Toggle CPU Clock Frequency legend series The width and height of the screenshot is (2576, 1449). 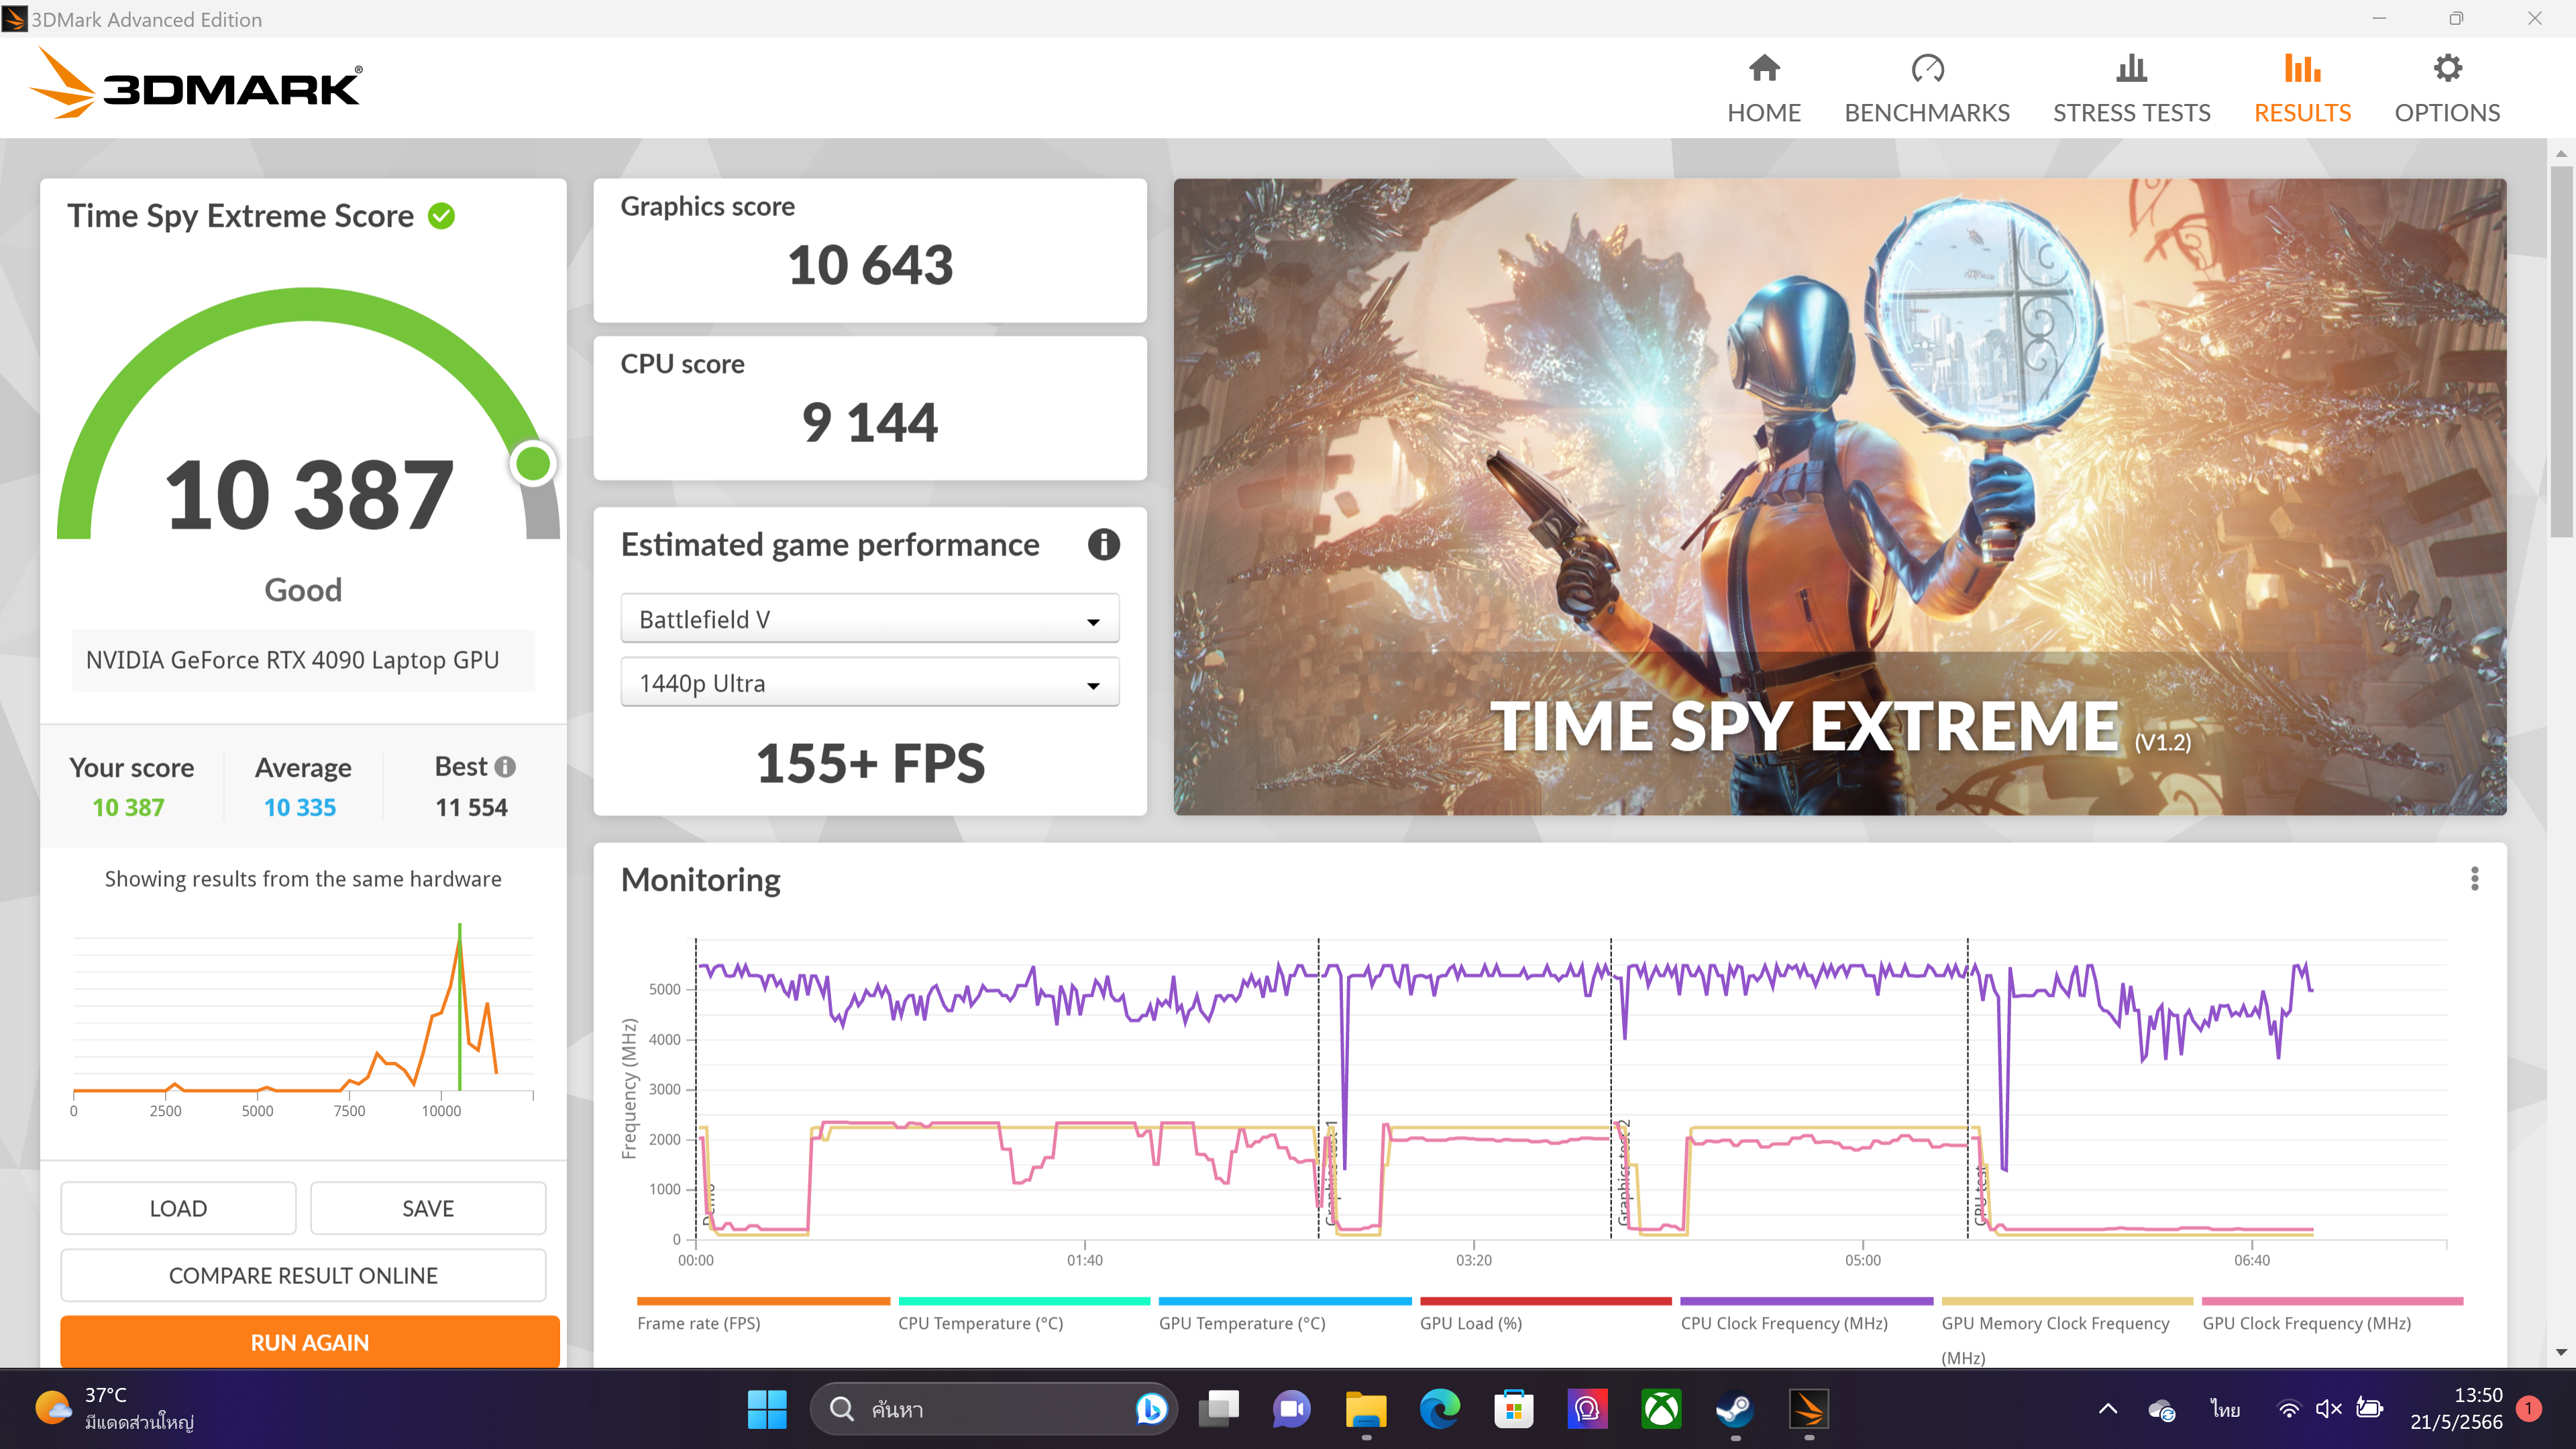pyautogui.click(x=1807, y=1314)
